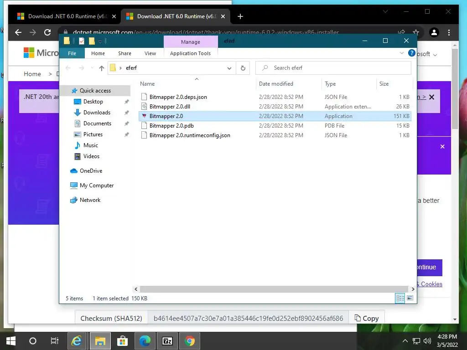Select Bitmapper 2.0.runtimeconfig.json file
467x350 pixels.
(x=275, y=135)
